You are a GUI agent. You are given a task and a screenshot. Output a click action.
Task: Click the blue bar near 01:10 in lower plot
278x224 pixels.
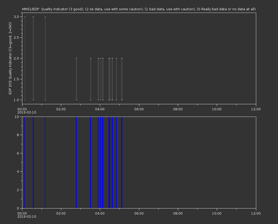[45, 162]
